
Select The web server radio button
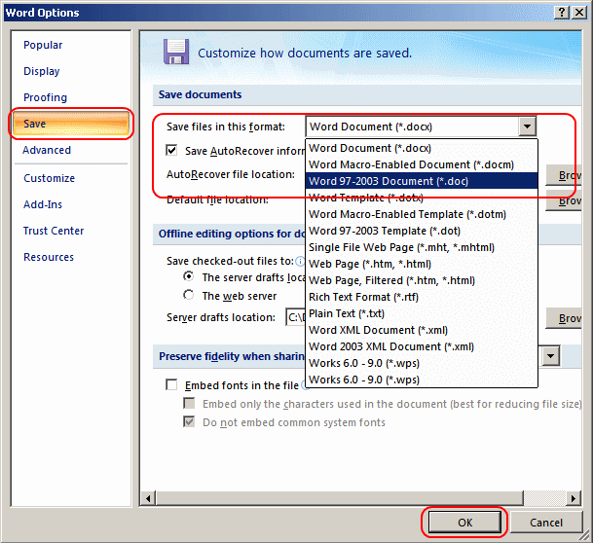pos(188,295)
